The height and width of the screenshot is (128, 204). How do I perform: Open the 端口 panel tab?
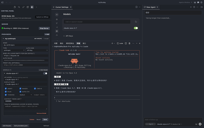pos(84,43)
